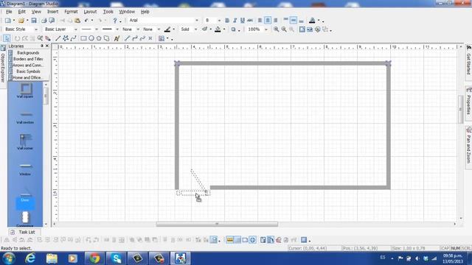Open the Solid fill style dropdown

pyautogui.click(x=195, y=29)
